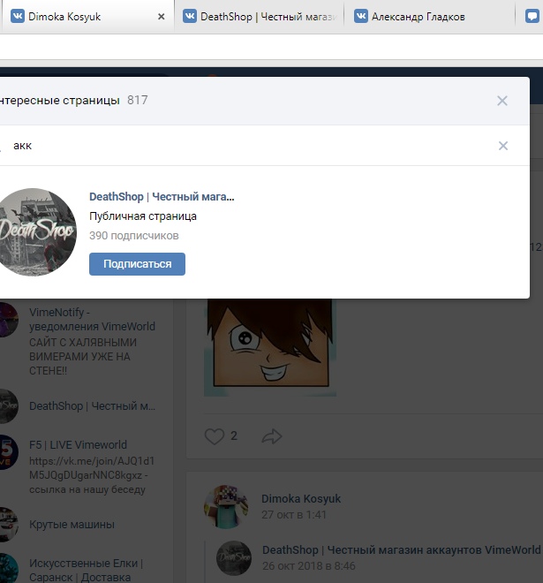Open DeathShop page title link in popup
The height and width of the screenshot is (583, 543).
point(162,197)
